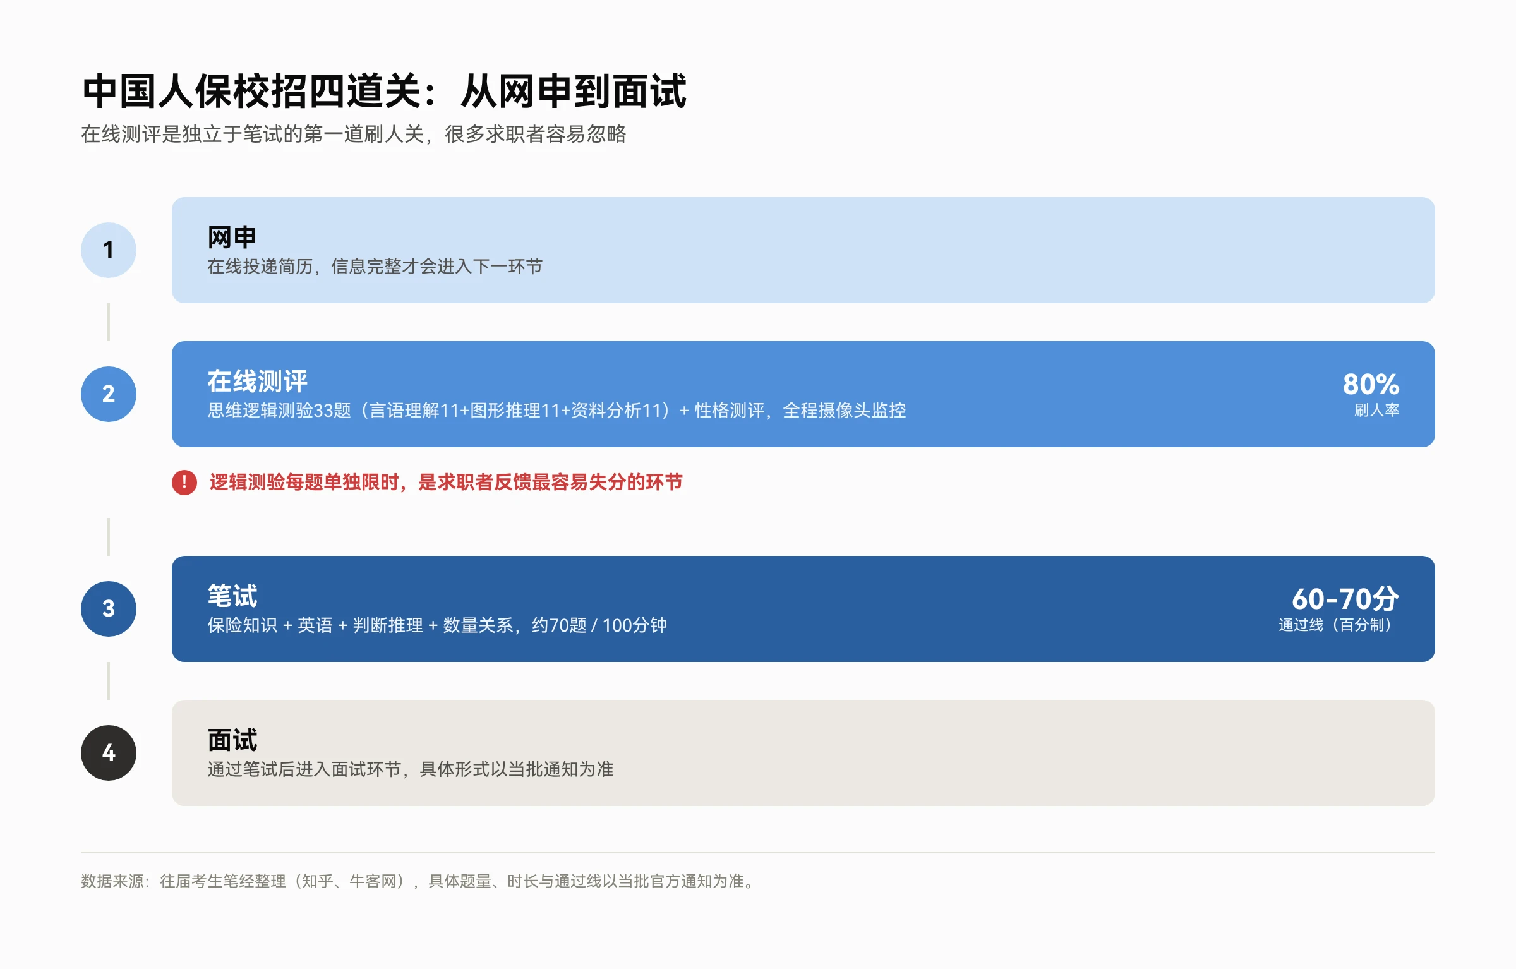1516x969 pixels.
Task: Click the step 1 circle badge
Action: 109,250
